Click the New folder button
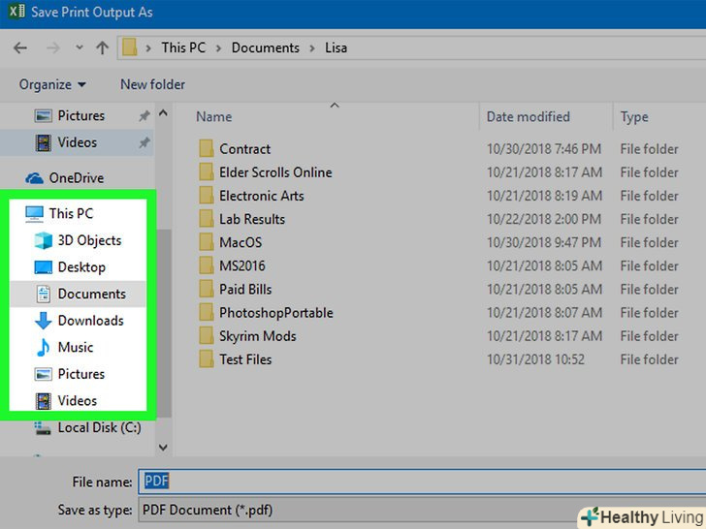 tap(152, 84)
